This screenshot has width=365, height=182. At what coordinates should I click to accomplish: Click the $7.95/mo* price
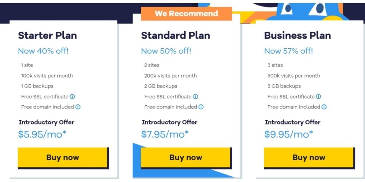pyautogui.click(x=165, y=134)
